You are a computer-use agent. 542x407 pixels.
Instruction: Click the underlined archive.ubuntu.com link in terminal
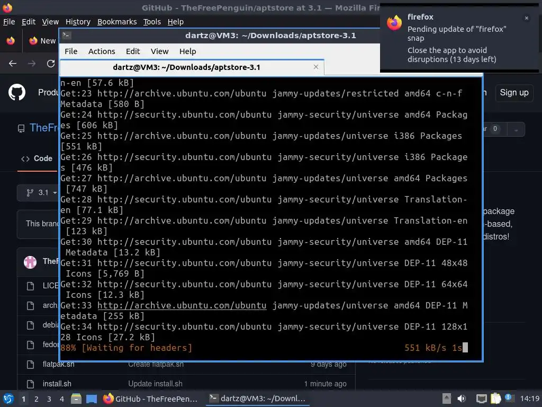[x=182, y=305]
